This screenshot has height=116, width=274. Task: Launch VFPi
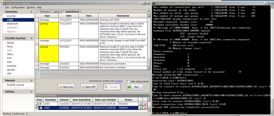[x=9, y=74]
